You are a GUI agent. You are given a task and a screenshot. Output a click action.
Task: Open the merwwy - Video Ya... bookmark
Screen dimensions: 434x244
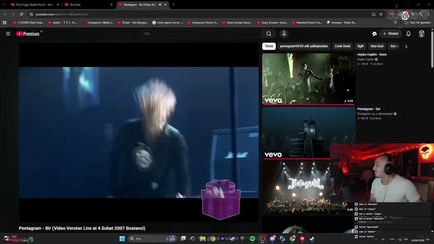point(341,22)
